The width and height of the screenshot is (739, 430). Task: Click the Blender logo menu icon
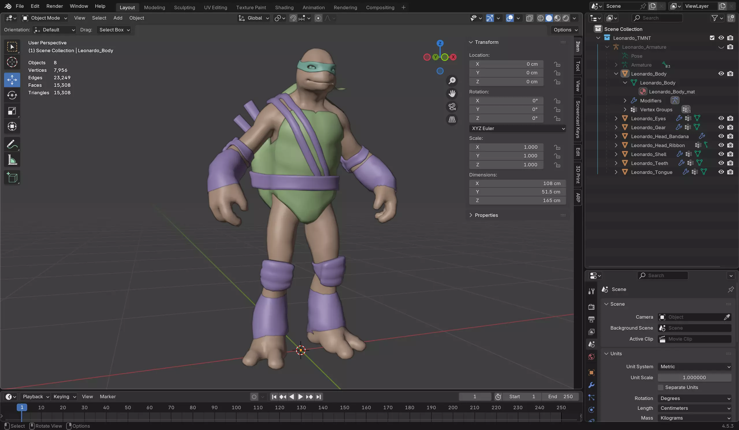point(8,6)
